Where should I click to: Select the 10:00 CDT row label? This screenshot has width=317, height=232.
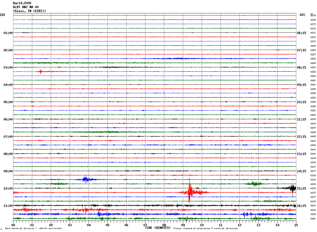coord(8,189)
